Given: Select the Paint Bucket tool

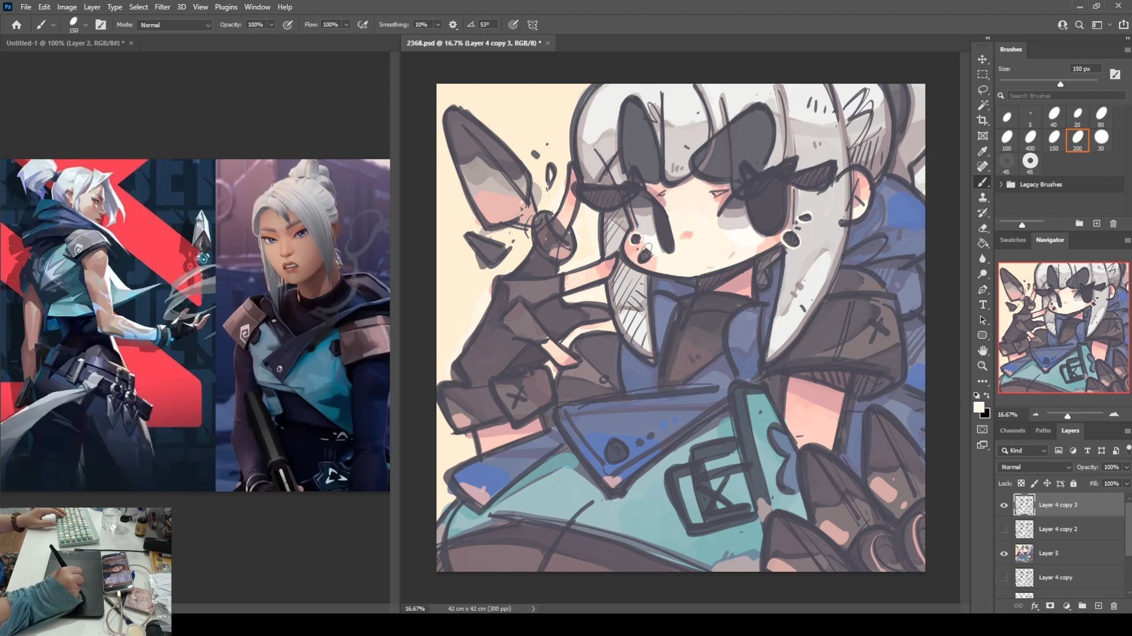Looking at the screenshot, I should 982,244.
